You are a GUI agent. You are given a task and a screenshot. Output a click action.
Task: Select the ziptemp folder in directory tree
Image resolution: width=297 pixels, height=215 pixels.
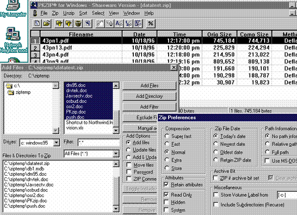tap(19, 92)
